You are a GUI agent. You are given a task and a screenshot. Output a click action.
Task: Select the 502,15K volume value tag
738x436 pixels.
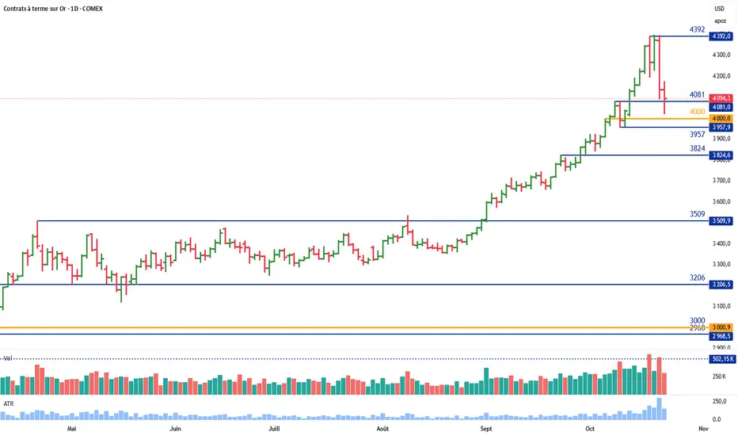[721, 359]
